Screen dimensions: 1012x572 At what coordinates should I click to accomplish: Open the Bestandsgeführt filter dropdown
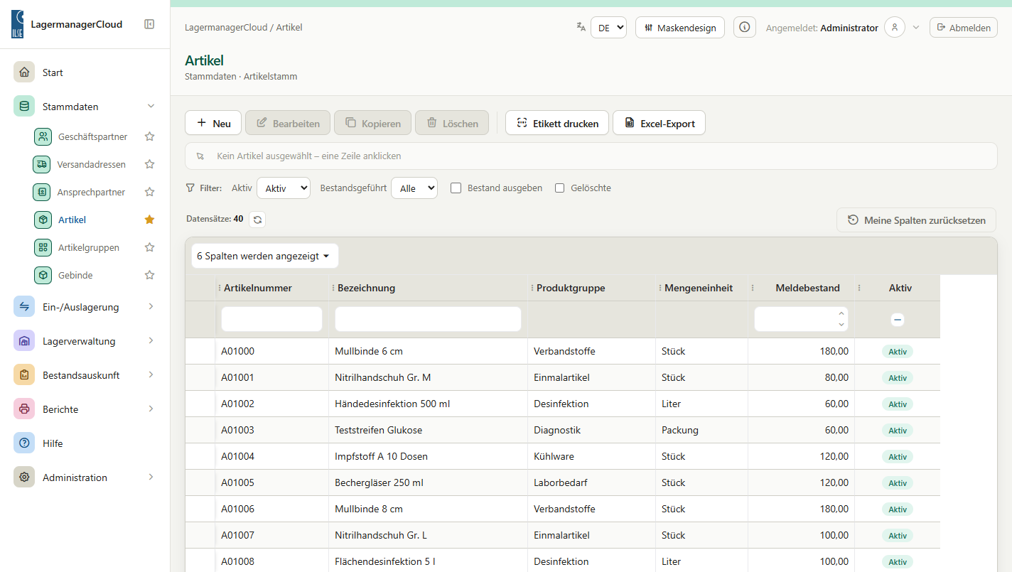(x=414, y=188)
